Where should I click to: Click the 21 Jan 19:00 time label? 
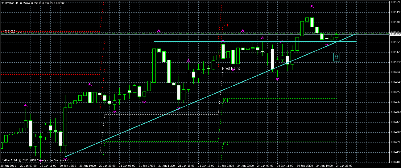coord(206,166)
